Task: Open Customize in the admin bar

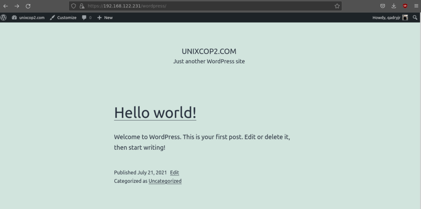Action: click(63, 17)
